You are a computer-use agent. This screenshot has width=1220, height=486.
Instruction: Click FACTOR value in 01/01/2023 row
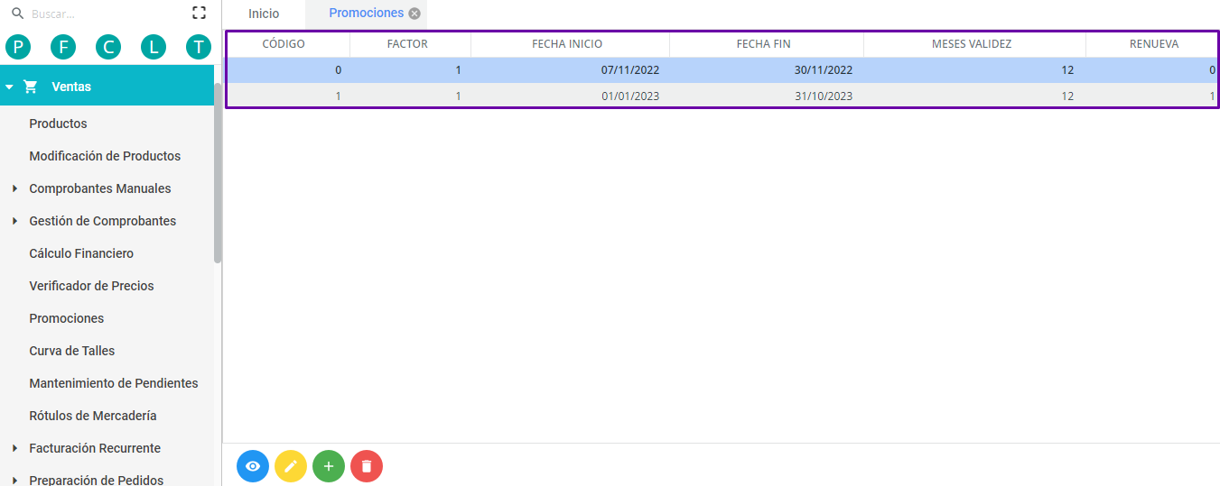click(458, 96)
